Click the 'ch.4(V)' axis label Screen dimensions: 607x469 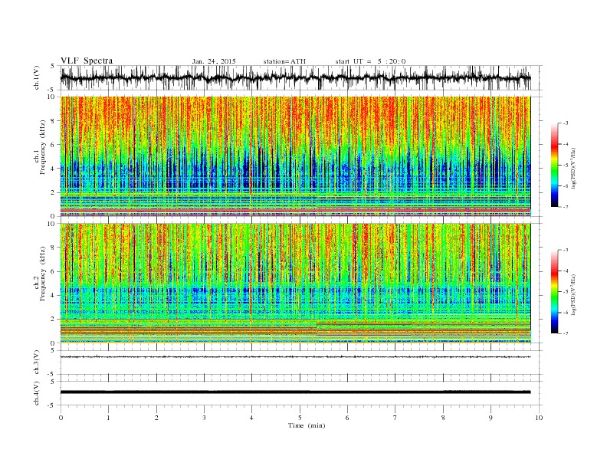point(37,393)
